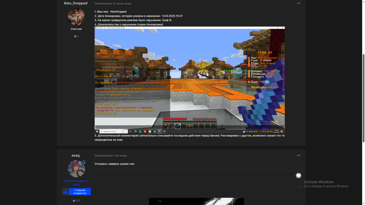The image size is (365, 205).
Task: Click line '4. Доказательства о нарушении'
Action: tap(129, 25)
